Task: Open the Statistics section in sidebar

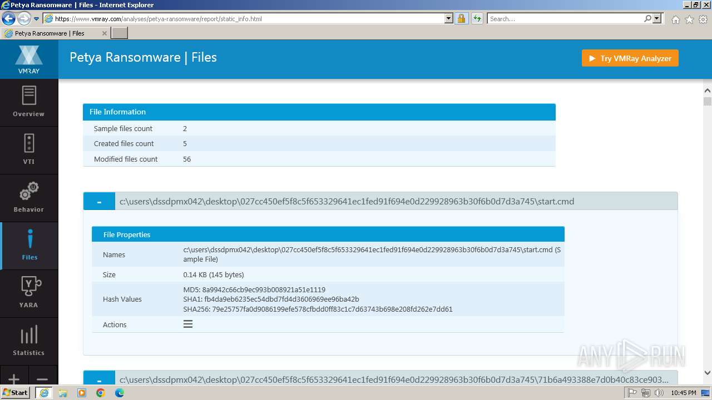Action: 29,341
